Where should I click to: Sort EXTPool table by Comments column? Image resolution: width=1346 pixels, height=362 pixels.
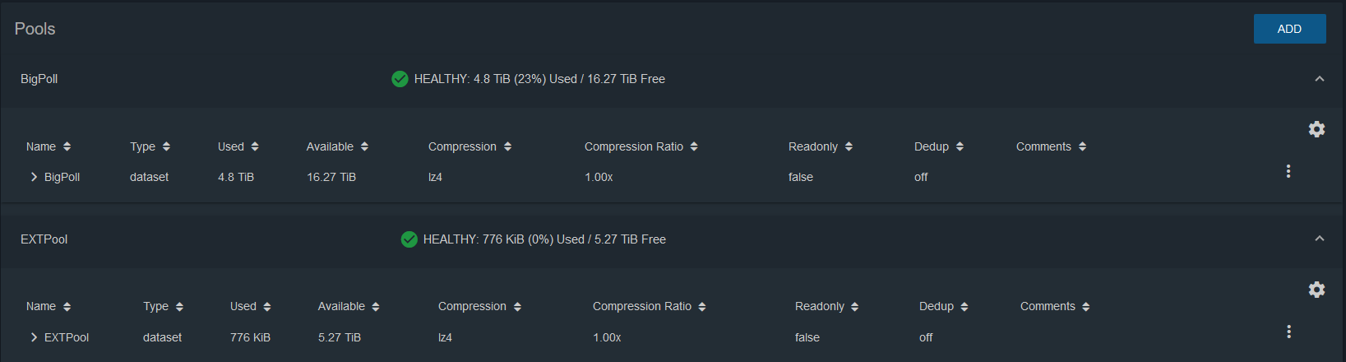[1055, 306]
